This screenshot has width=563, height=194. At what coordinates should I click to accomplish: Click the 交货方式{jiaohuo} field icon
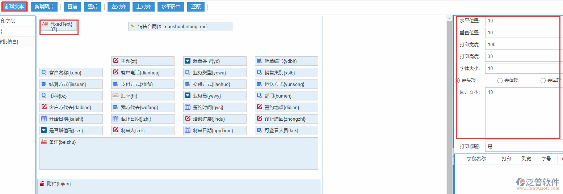pos(188,84)
